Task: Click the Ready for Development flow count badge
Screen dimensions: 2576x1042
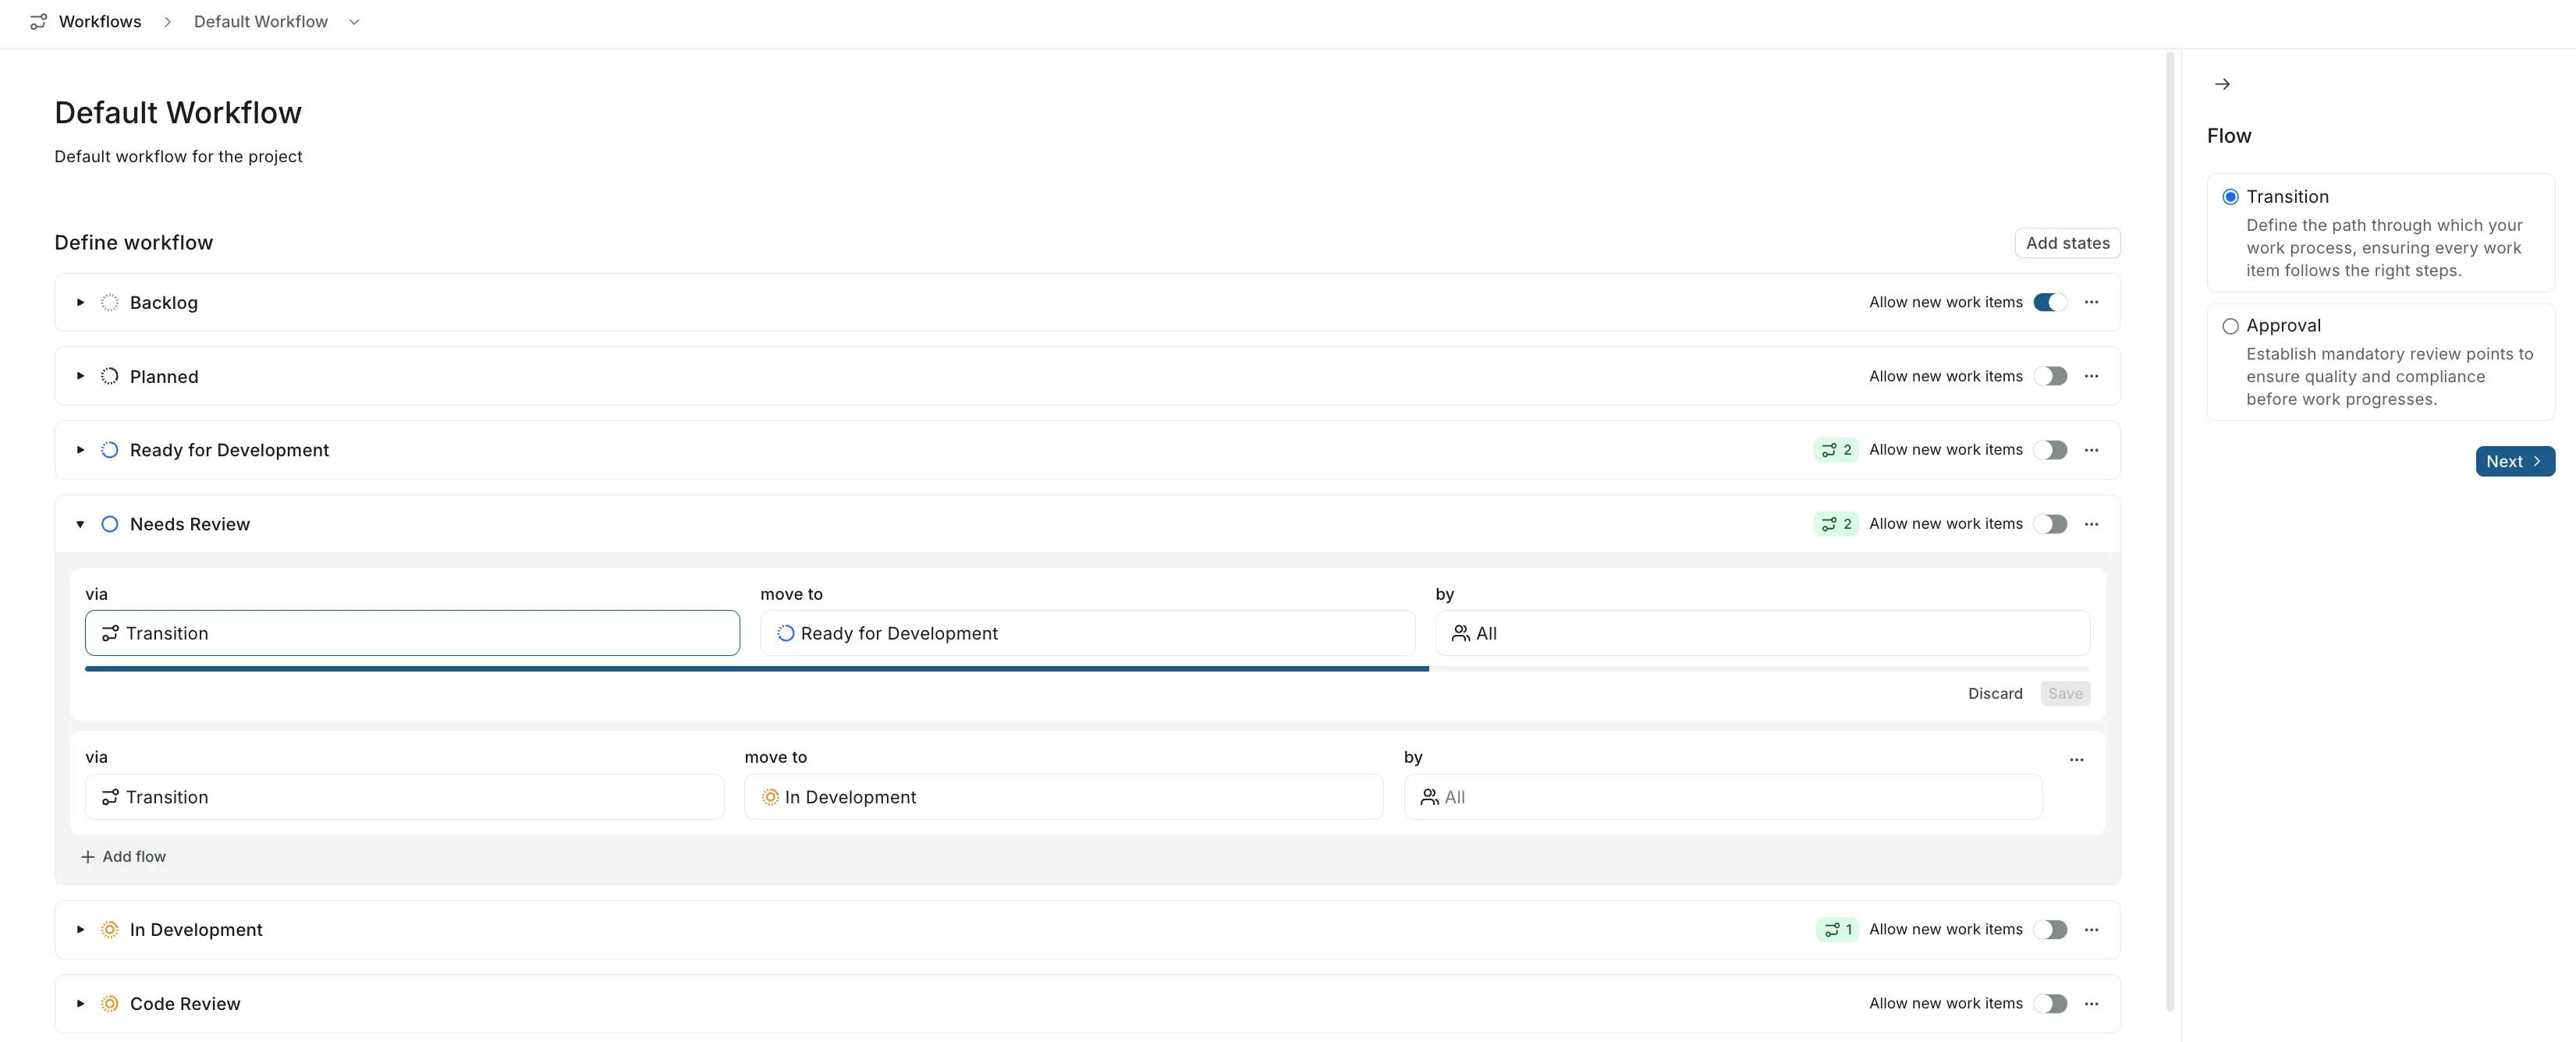Action: point(1836,450)
